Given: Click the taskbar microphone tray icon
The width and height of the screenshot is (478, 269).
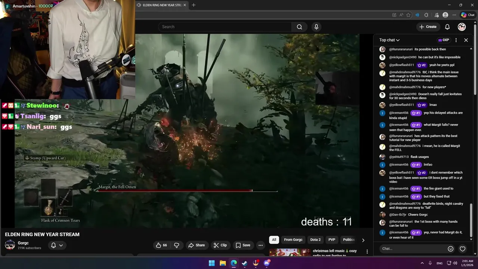Looking at the screenshot, I should point(430,263).
